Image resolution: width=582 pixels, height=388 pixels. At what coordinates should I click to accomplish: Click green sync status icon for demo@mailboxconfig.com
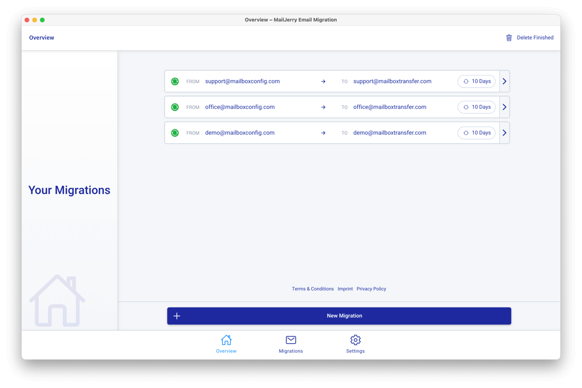pos(175,133)
